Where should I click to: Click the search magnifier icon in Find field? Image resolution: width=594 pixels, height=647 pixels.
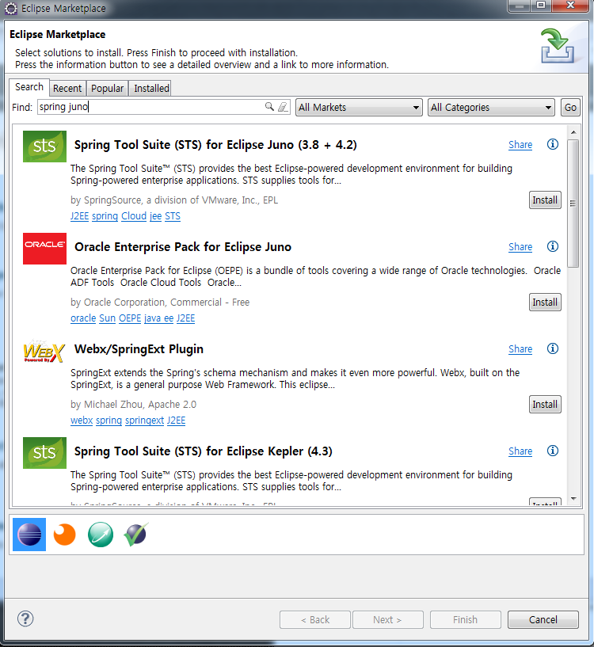point(269,107)
